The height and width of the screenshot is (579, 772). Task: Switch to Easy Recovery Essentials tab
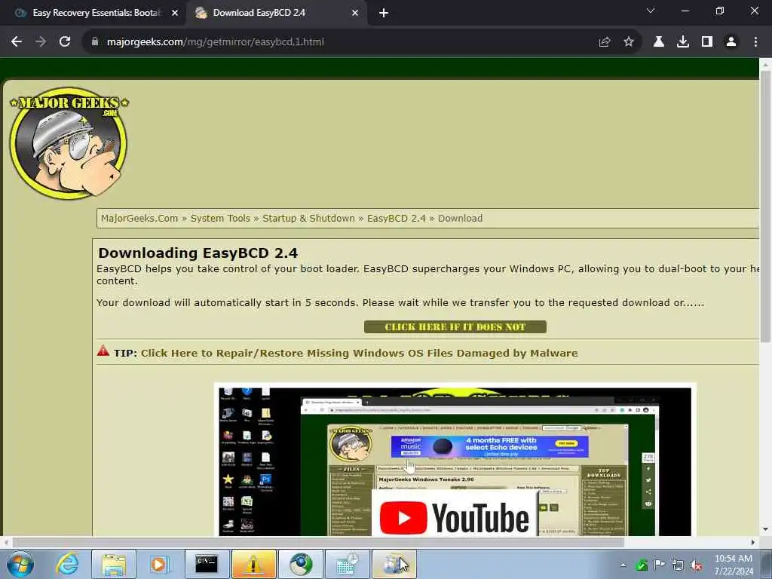coord(93,14)
